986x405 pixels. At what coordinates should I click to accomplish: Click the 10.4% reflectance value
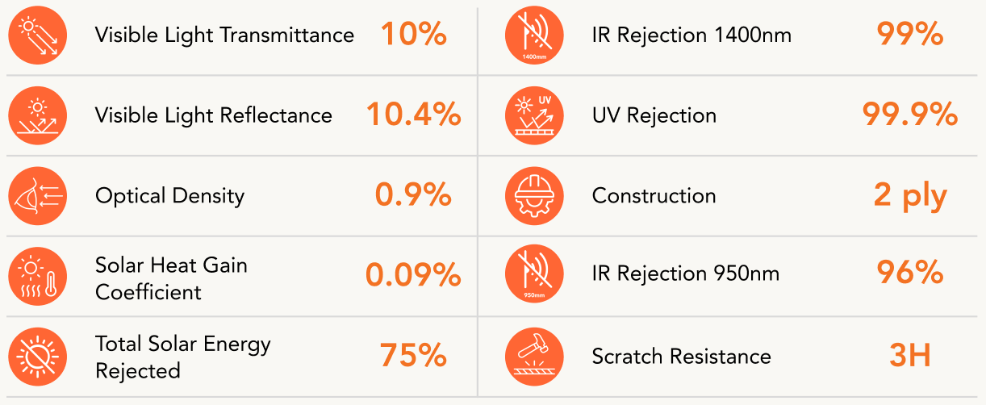click(414, 115)
